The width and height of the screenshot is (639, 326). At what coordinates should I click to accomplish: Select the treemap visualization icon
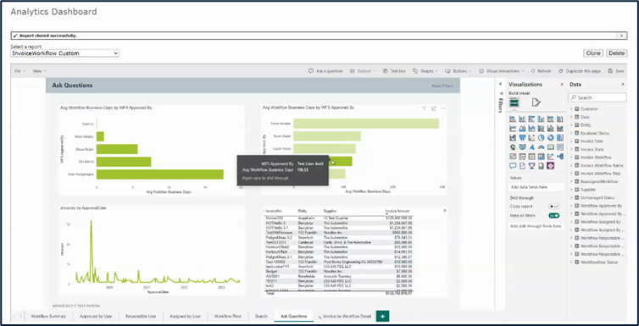(x=560, y=137)
